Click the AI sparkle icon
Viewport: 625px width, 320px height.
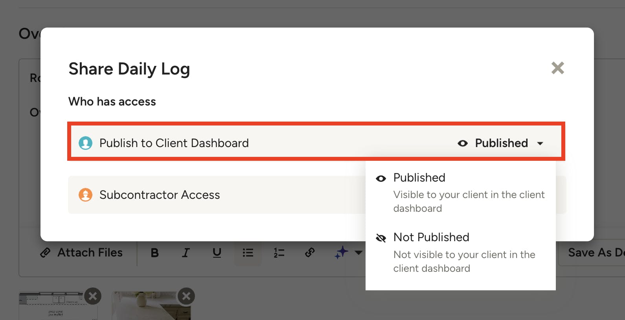pyautogui.click(x=341, y=253)
